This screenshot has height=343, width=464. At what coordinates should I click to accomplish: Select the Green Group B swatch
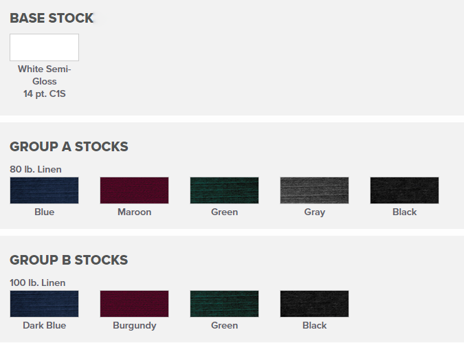tap(224, 304)
